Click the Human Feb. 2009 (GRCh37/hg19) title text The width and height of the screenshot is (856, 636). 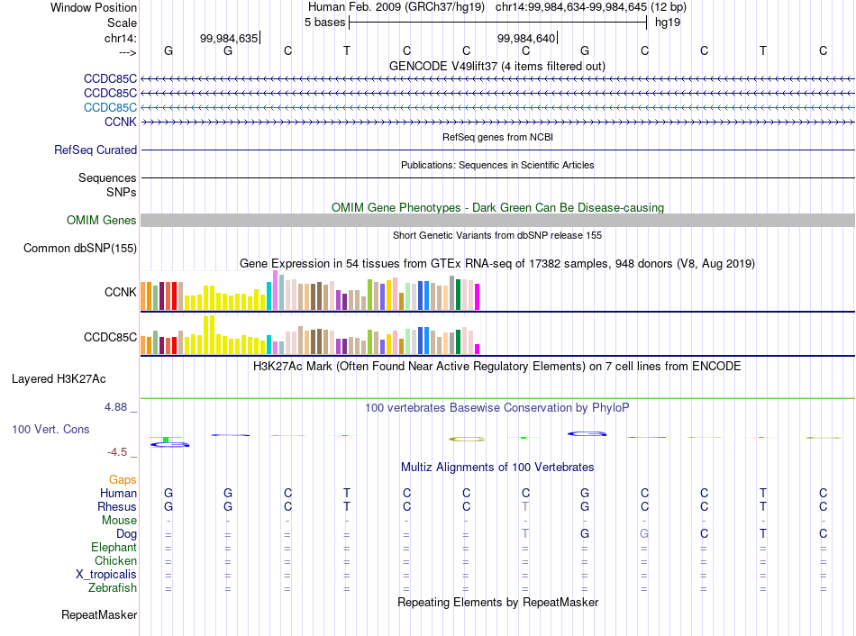[396, 7]
